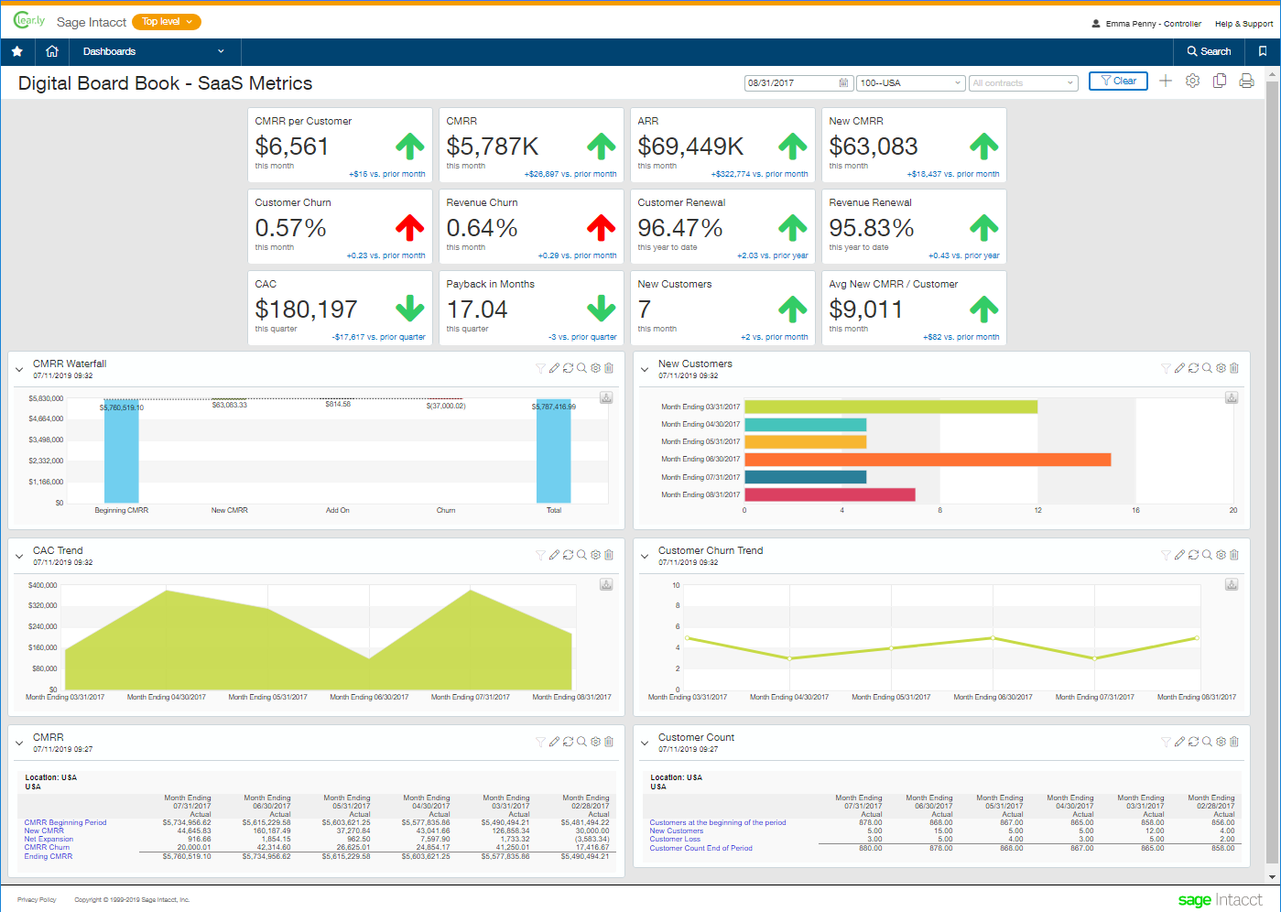Print the dashboard via the printer icon
Image resolution: width=1281 pixels, height=912 pixels.
[x=1246, y=81]
